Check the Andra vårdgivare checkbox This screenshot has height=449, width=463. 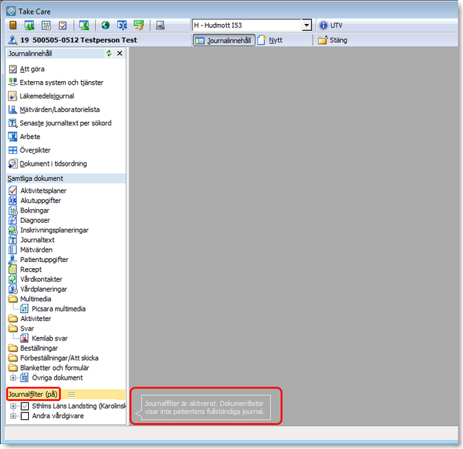(x=25, y=416)
